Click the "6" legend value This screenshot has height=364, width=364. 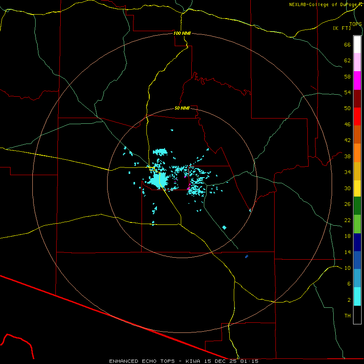(x=349, y=284)
